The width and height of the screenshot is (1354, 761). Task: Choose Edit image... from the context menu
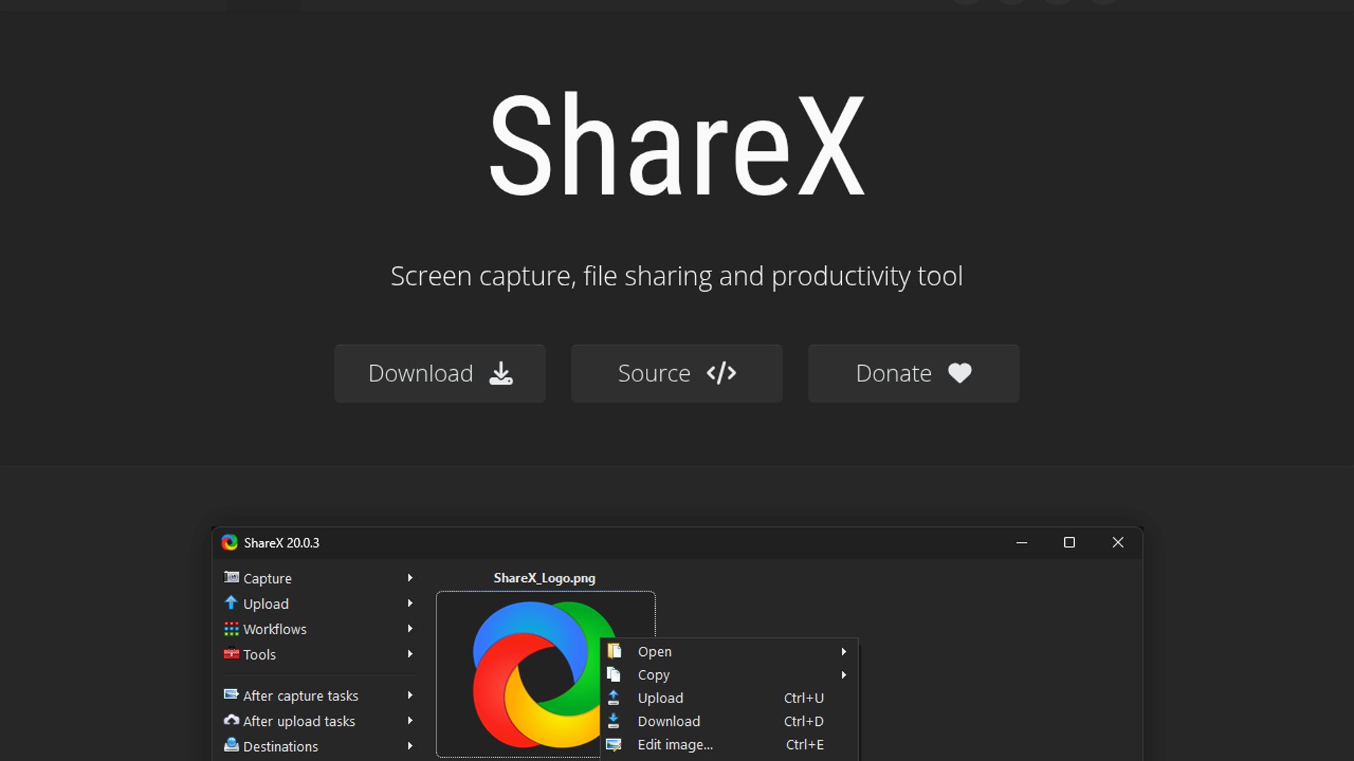coord(729,745)
